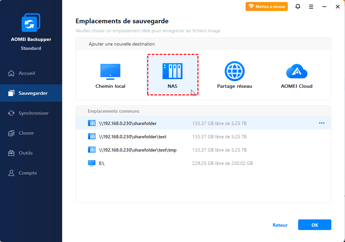Minimize the AOMEI Backupper window
The image size is (345, 242).
click(324, 7)
